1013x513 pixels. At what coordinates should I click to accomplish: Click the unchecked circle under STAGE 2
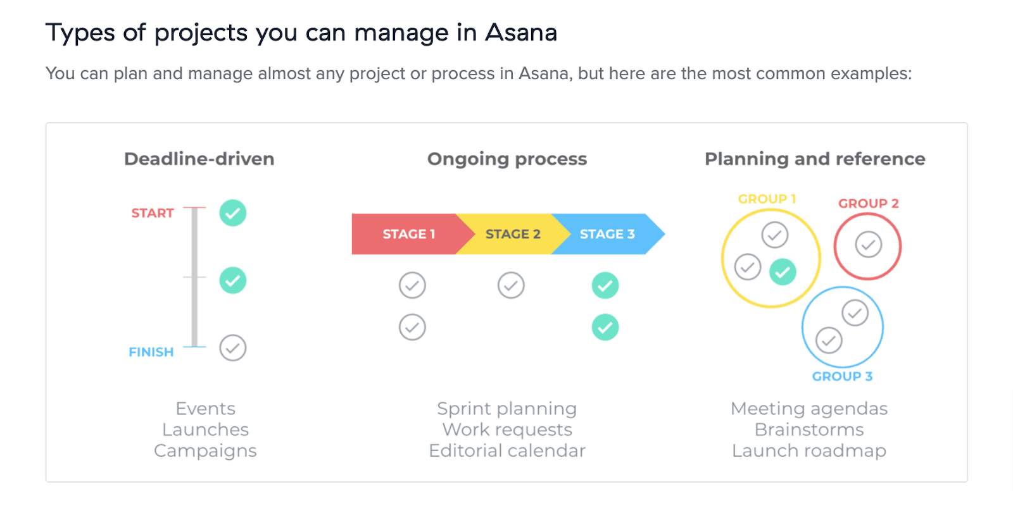tap(511, 285)
